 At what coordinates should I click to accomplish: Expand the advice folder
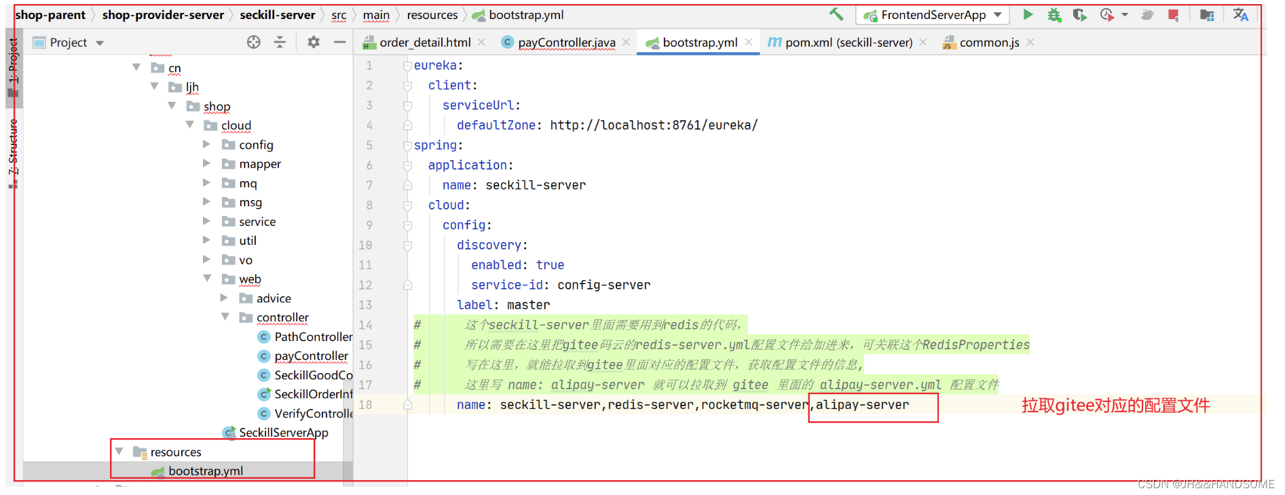click(x=224, y=297)
